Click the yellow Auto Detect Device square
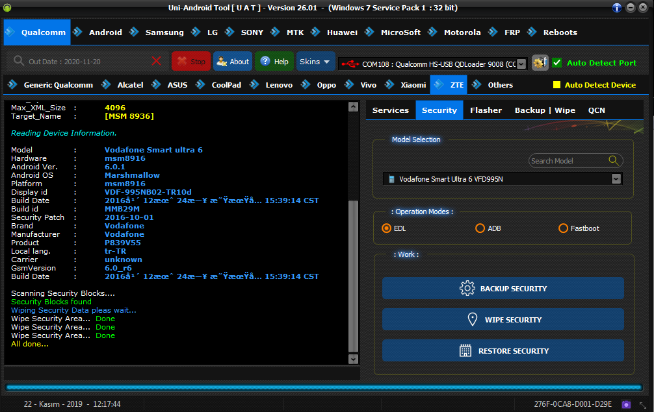Viewport: 654px width, 412px height. (x=556, y=85)
